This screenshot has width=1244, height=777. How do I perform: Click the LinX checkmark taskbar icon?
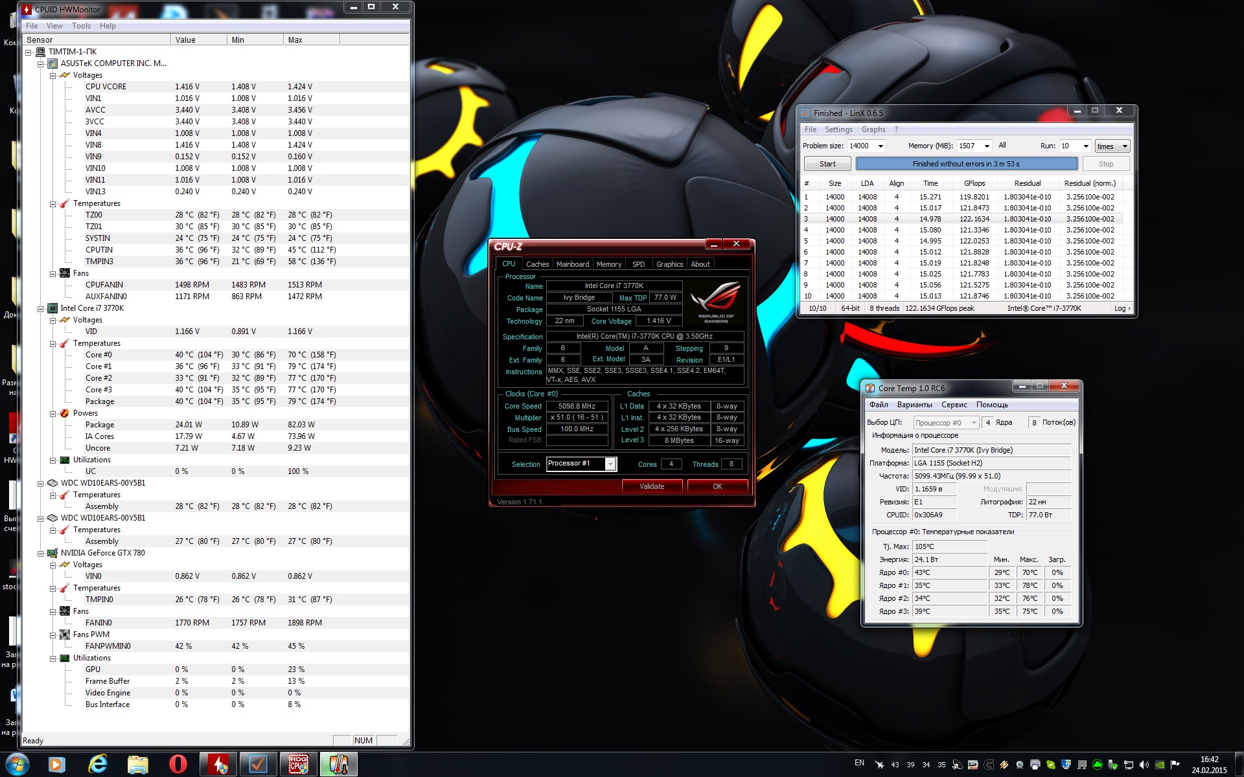point(258,764)
